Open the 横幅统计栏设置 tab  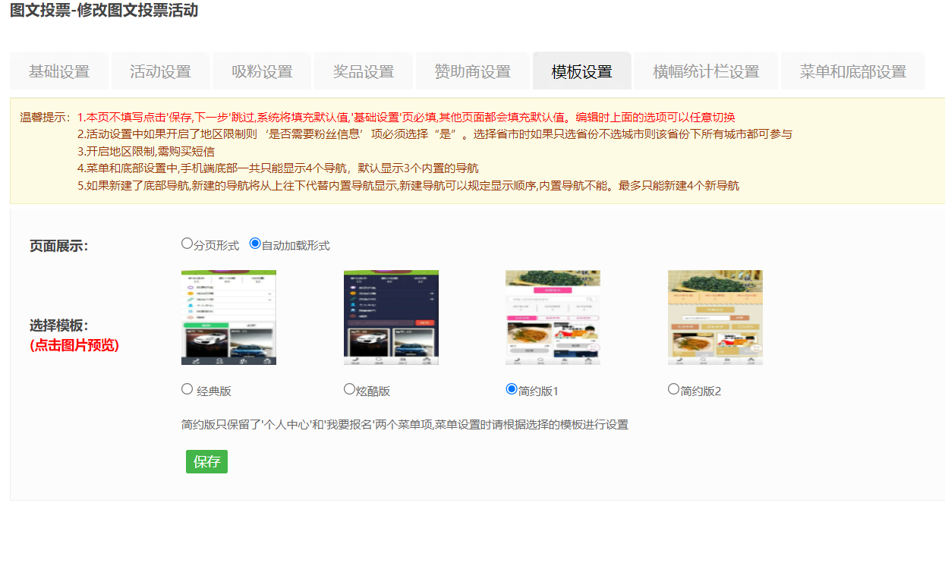[x=706, y=71]
